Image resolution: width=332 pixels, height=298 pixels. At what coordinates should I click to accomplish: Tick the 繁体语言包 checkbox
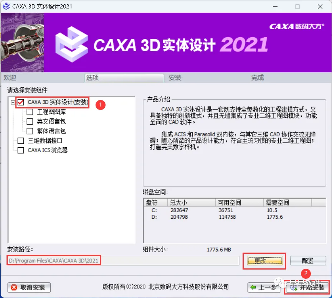coord(30,131)
